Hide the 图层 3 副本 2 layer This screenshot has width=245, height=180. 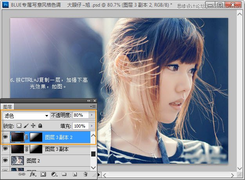5,137
